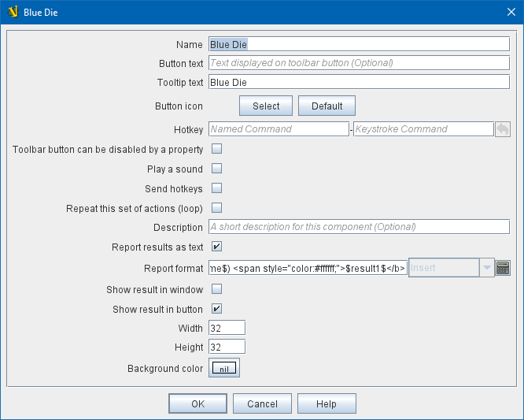Check the Play a sound option
The height and width of the screenshot is (420, 524).
(x=216, y=169)
